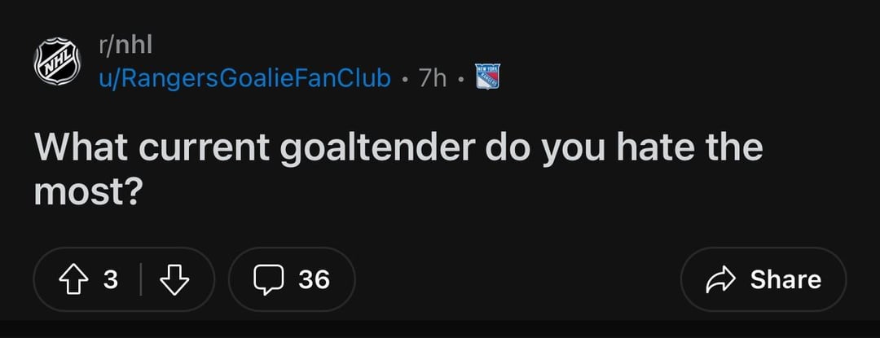This screenshot has width=880, height=338.
Task: Click the comment speech bubble icon
Action: click(x=266, y=280)
